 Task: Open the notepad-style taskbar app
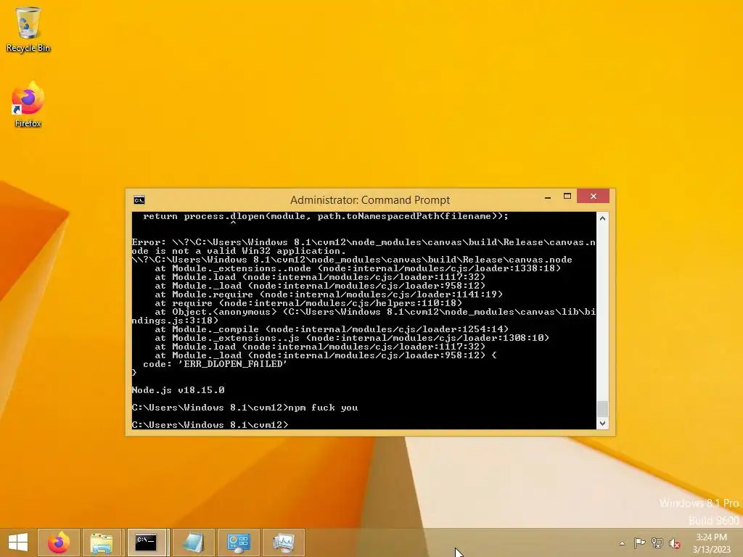pyautogui.click(x=193, y=542)
